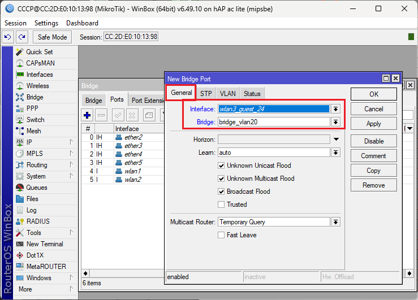Click the enable checkmark icon in Bridge toolbar
The height and width of the screenshot is (300, 418).
[x=118, y=115]
